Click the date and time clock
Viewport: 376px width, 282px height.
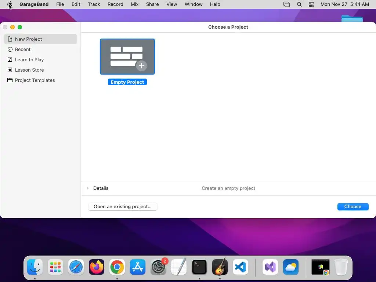(344, 4)
